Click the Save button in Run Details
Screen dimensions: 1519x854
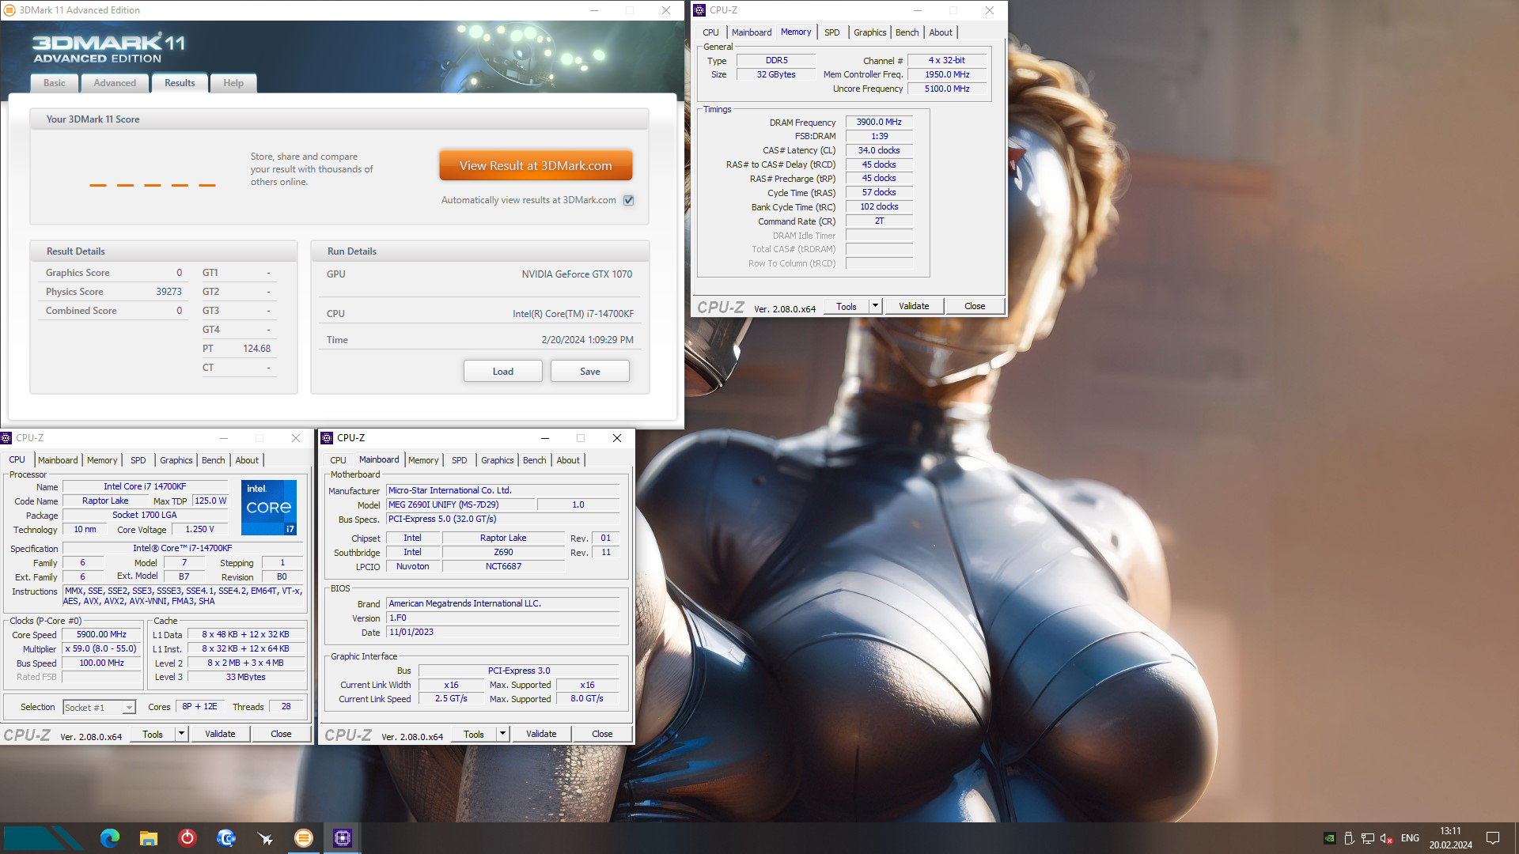(x=590, y=372)
